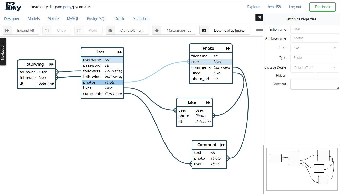Click the Download as Image picture icon
Image resolution: width=340 pixels, height=194 pixels.
204,30
